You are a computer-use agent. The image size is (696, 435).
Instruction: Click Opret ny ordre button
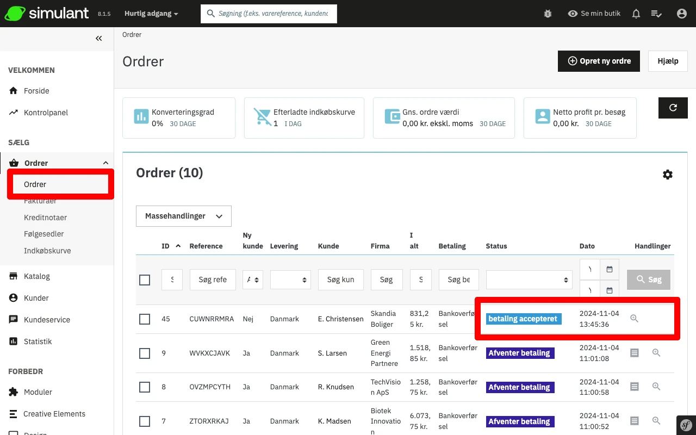(x=599, y=61)
